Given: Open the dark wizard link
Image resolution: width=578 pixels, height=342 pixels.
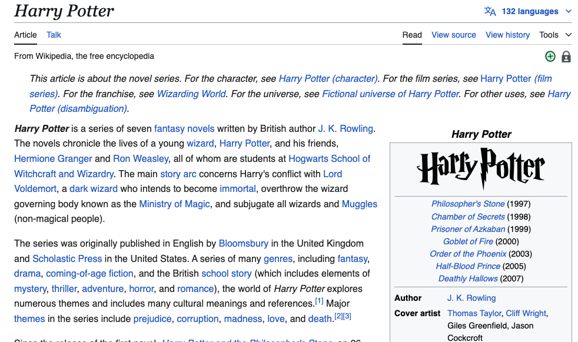Looking at the screenshot, I should pos(93,189).
